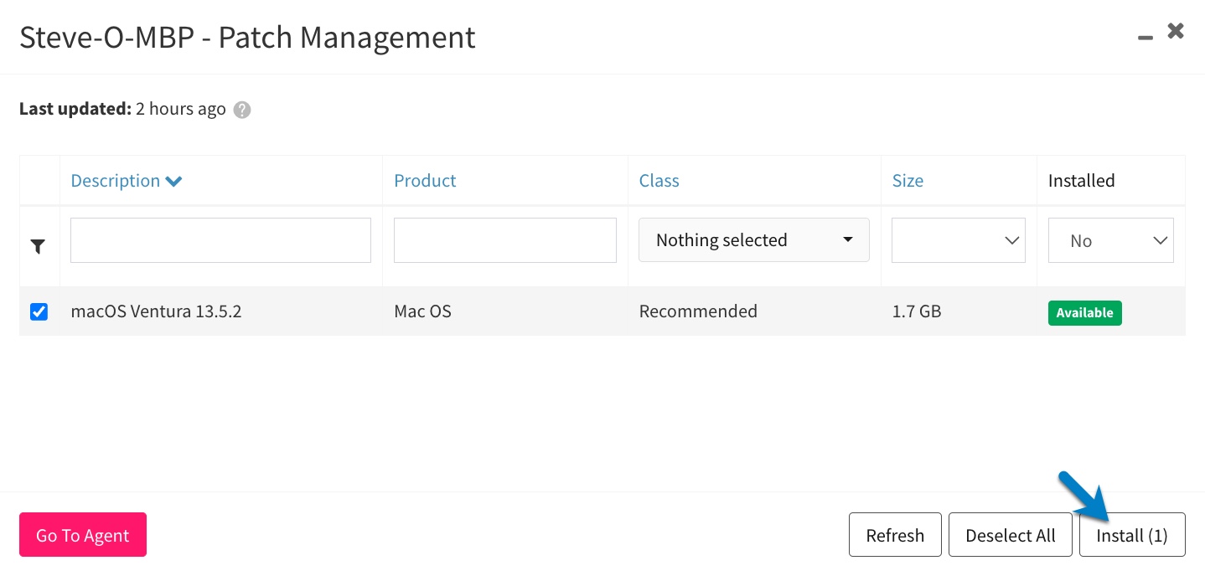The width and height of the screenshot is (1205, 576).
Task: Click the Recommended class cell
Action: click(x=698, y=311)
